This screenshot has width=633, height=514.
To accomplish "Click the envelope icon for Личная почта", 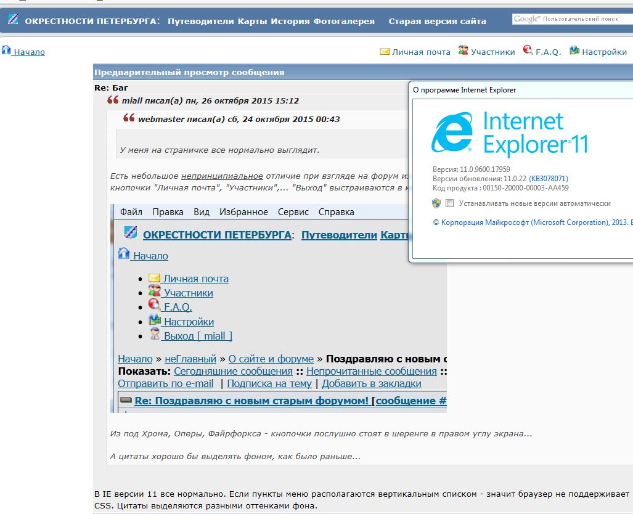I will coord(385,52).
